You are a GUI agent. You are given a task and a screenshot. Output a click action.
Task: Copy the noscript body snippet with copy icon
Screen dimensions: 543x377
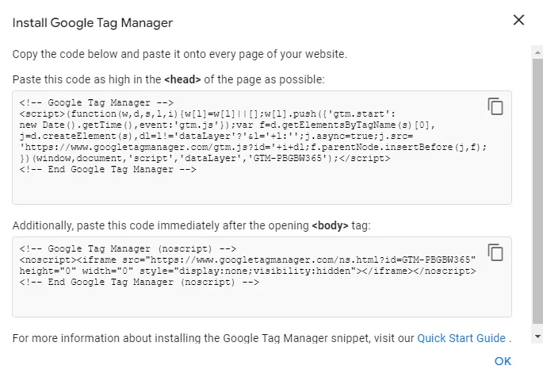495,252
